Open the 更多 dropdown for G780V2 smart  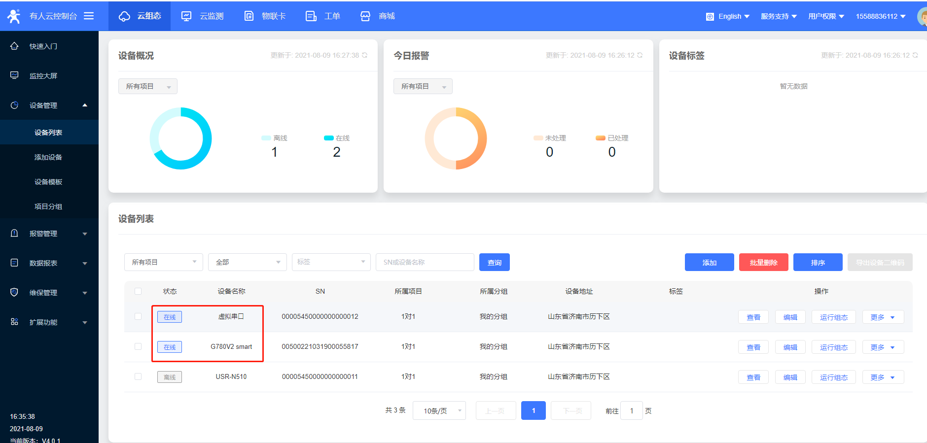point(883,347)
